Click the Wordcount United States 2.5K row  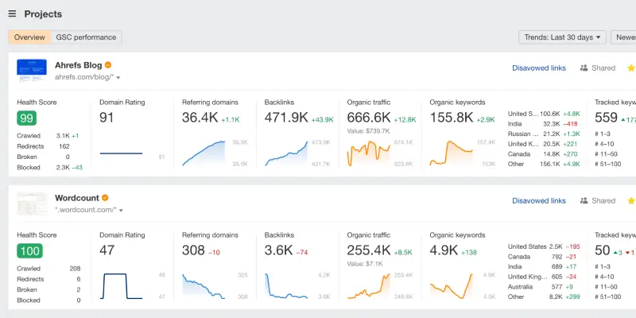[x=544, y=246]
